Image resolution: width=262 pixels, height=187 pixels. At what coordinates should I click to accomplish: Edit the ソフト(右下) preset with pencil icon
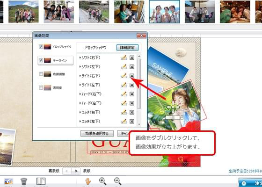[124, 58]
